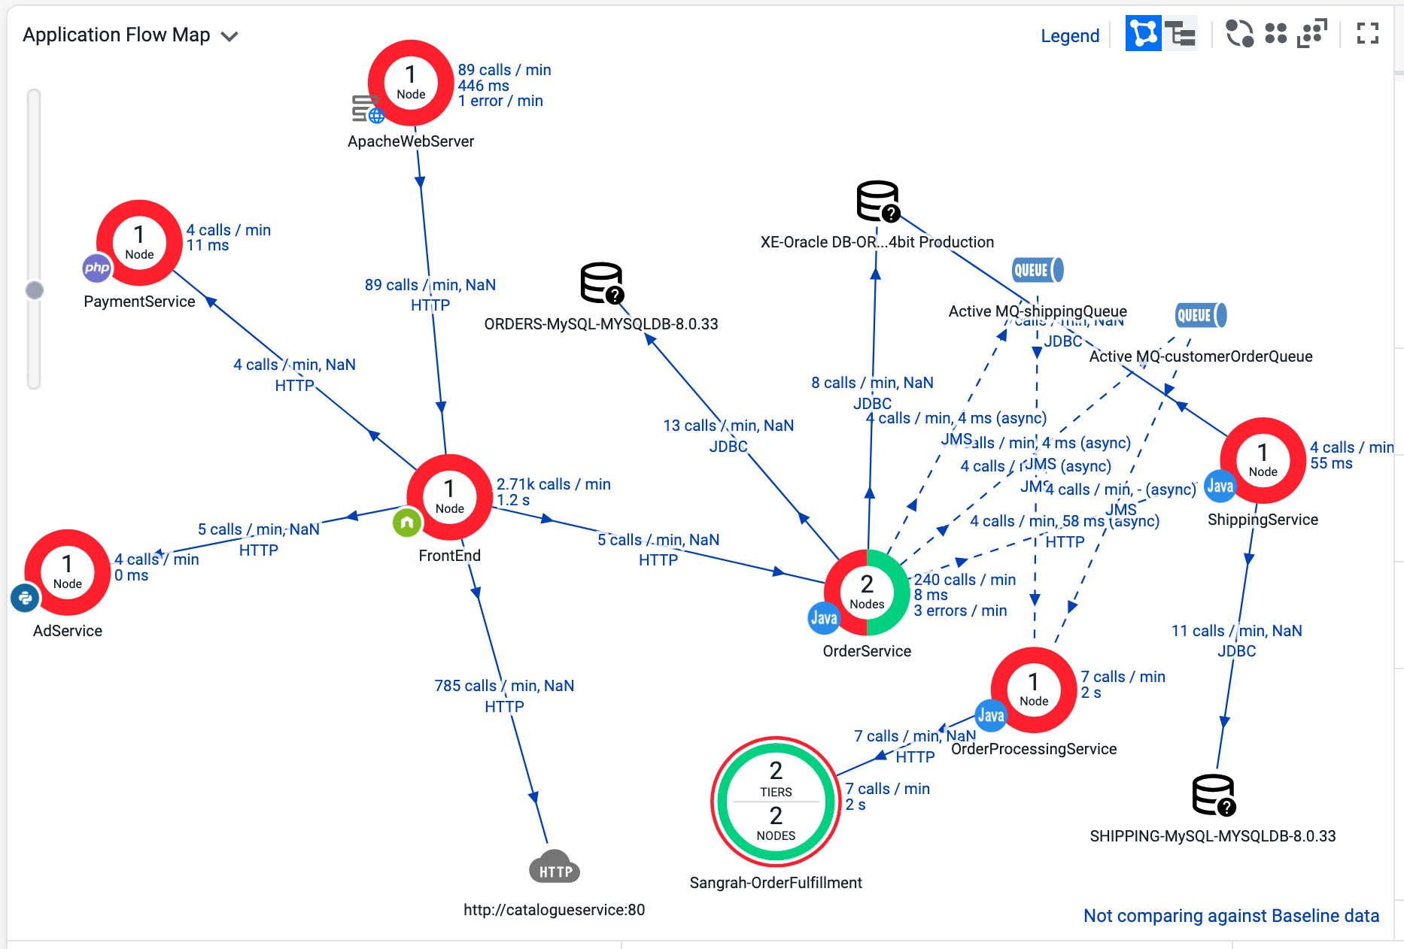Click the XE-Oracle DB database icon
The width and height of the screenshot is (1404, 949).
(x=878, y=202)
